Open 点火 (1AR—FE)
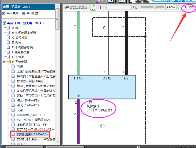The height and width of the screenshot is (148, 196). [x=28, y=105]
